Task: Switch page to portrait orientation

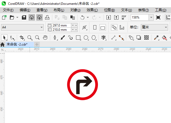Action: tap(95, 27)
